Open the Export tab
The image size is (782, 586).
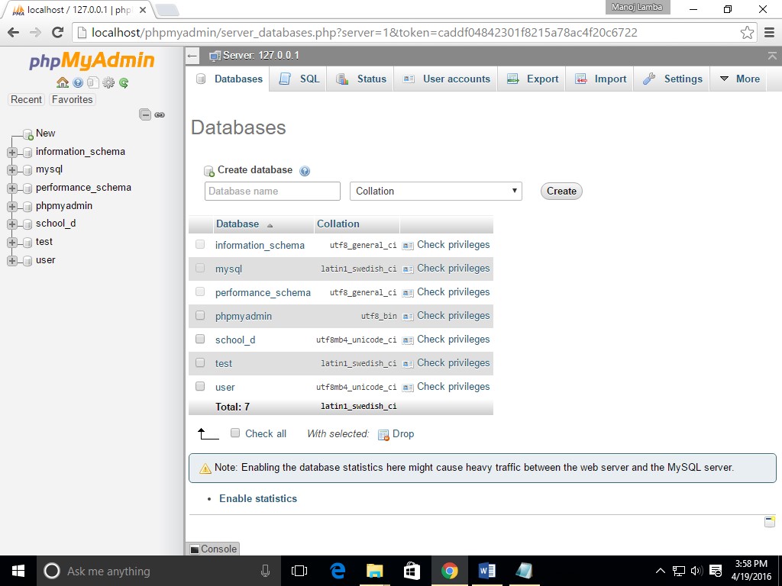[532, 79]
